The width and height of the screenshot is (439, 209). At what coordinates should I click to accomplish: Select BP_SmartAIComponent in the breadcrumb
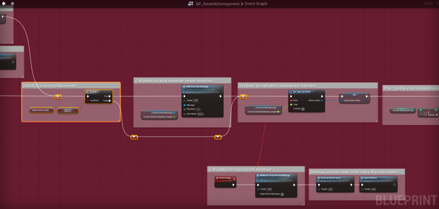[218, 4]
